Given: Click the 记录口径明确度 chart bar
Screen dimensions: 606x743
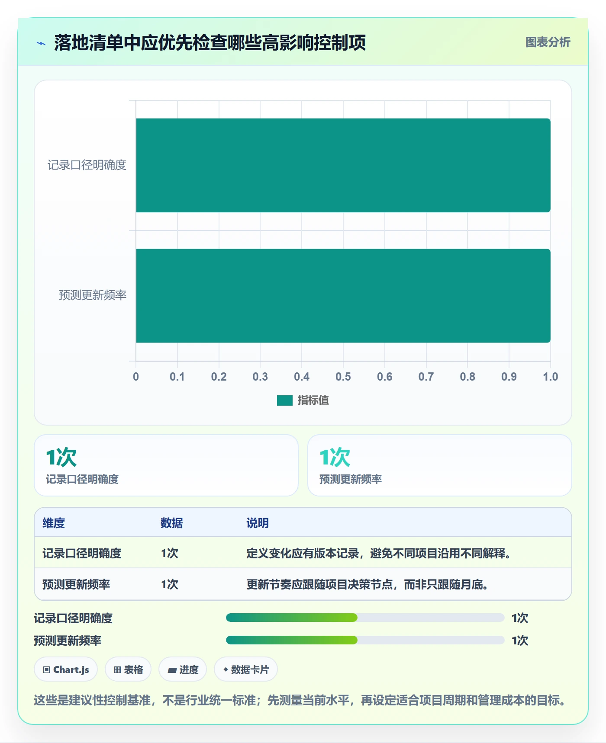Looking at the screenshot, I should coord(343,165).
